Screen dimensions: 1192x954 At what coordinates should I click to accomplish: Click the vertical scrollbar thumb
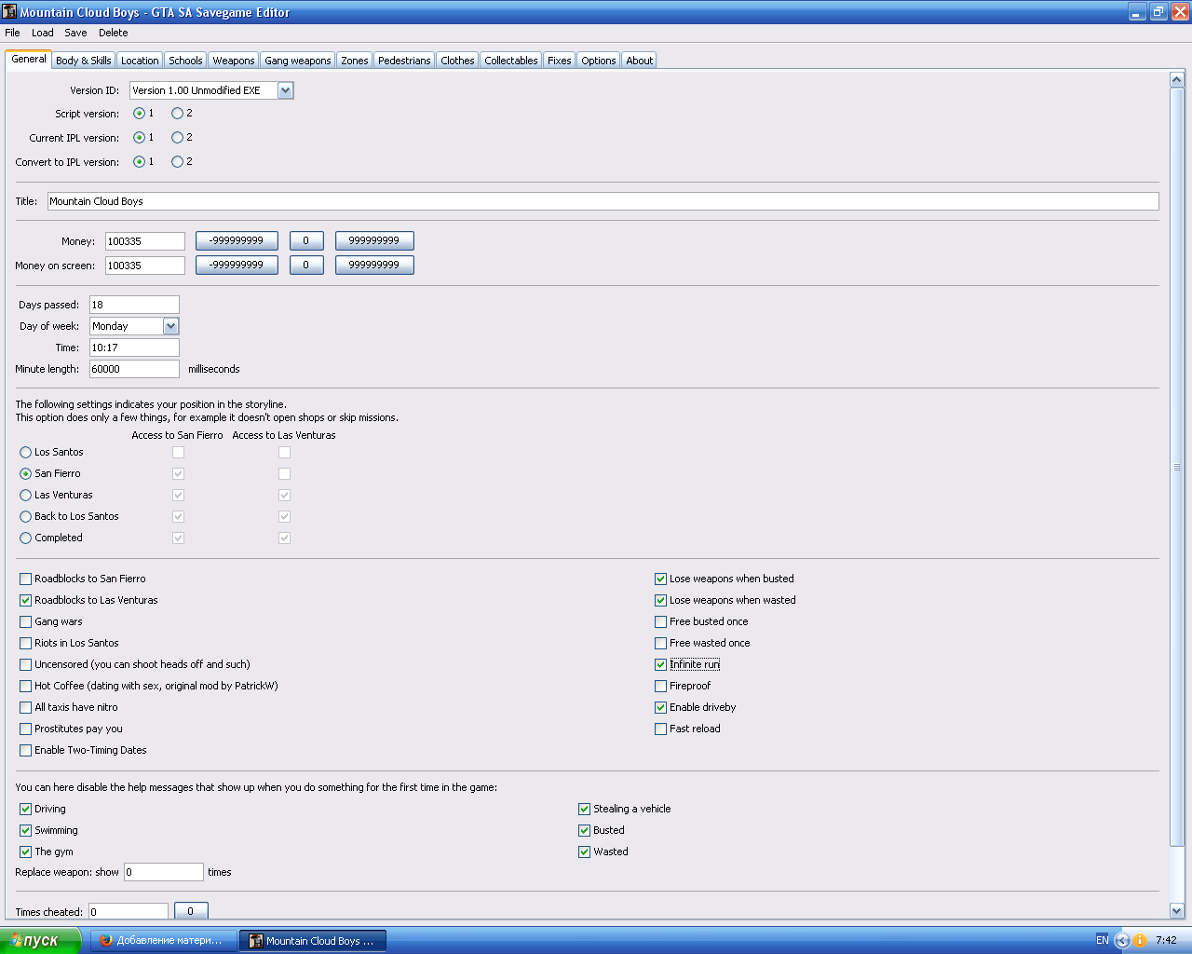click(1176, 468)
